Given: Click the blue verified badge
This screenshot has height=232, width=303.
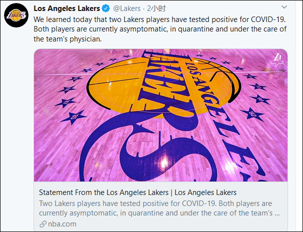Looking at the screenshot, I should 106,8.
